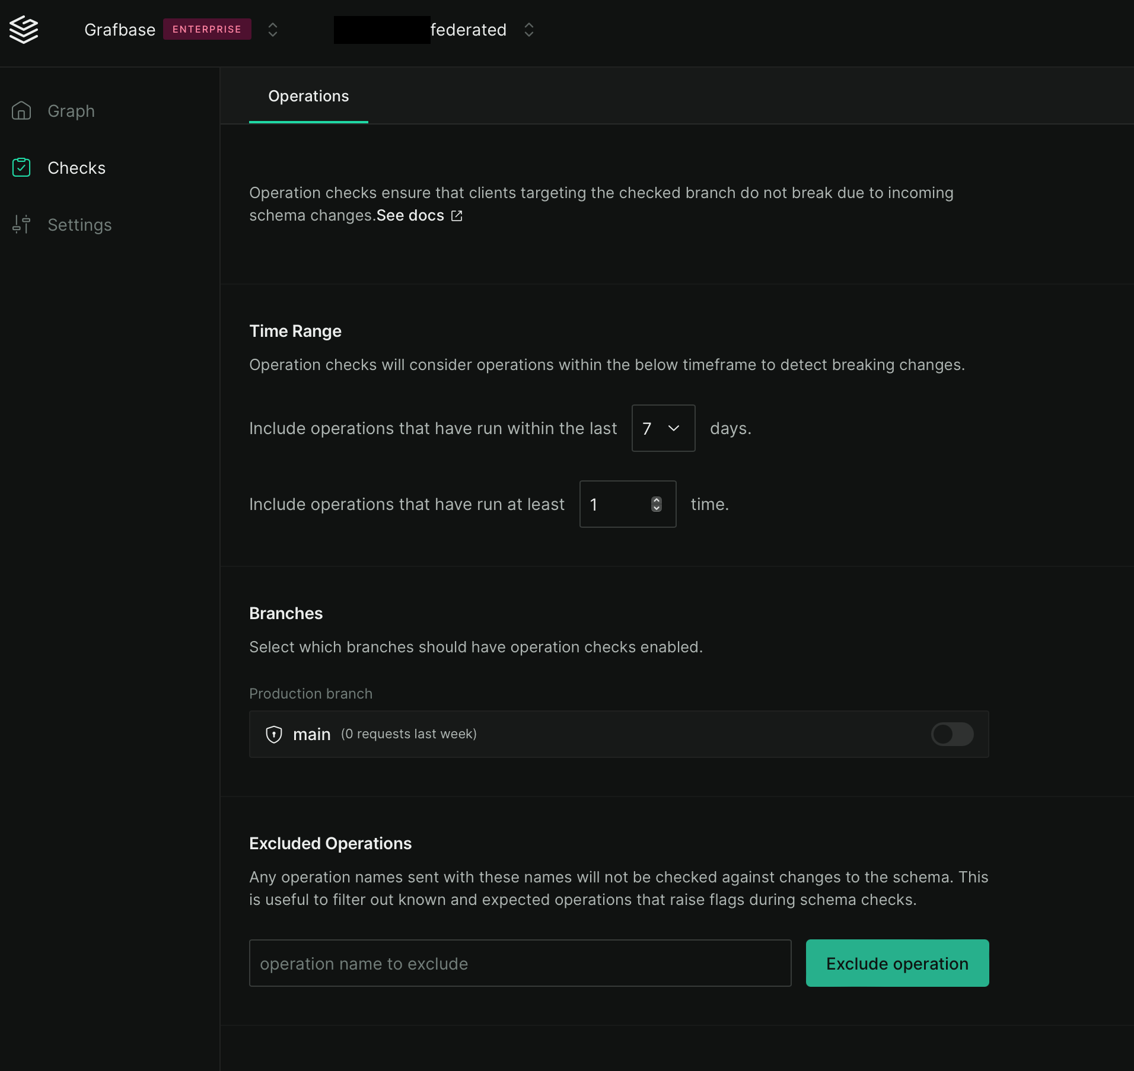Click the organization switcher chevron icon
This screenshot has height=1071, width=1134.
tap(272, 30)
